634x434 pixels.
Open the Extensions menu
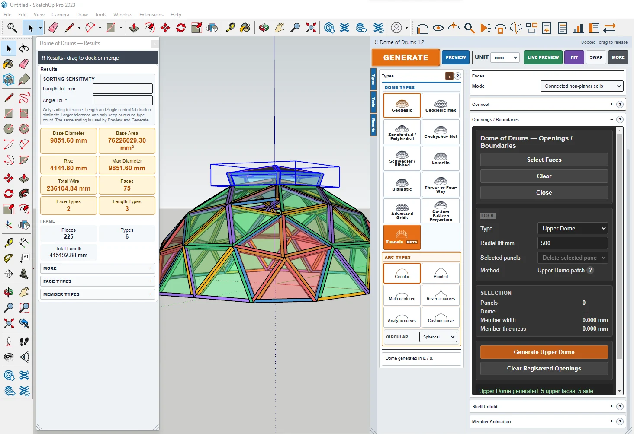tap(151, 14)
